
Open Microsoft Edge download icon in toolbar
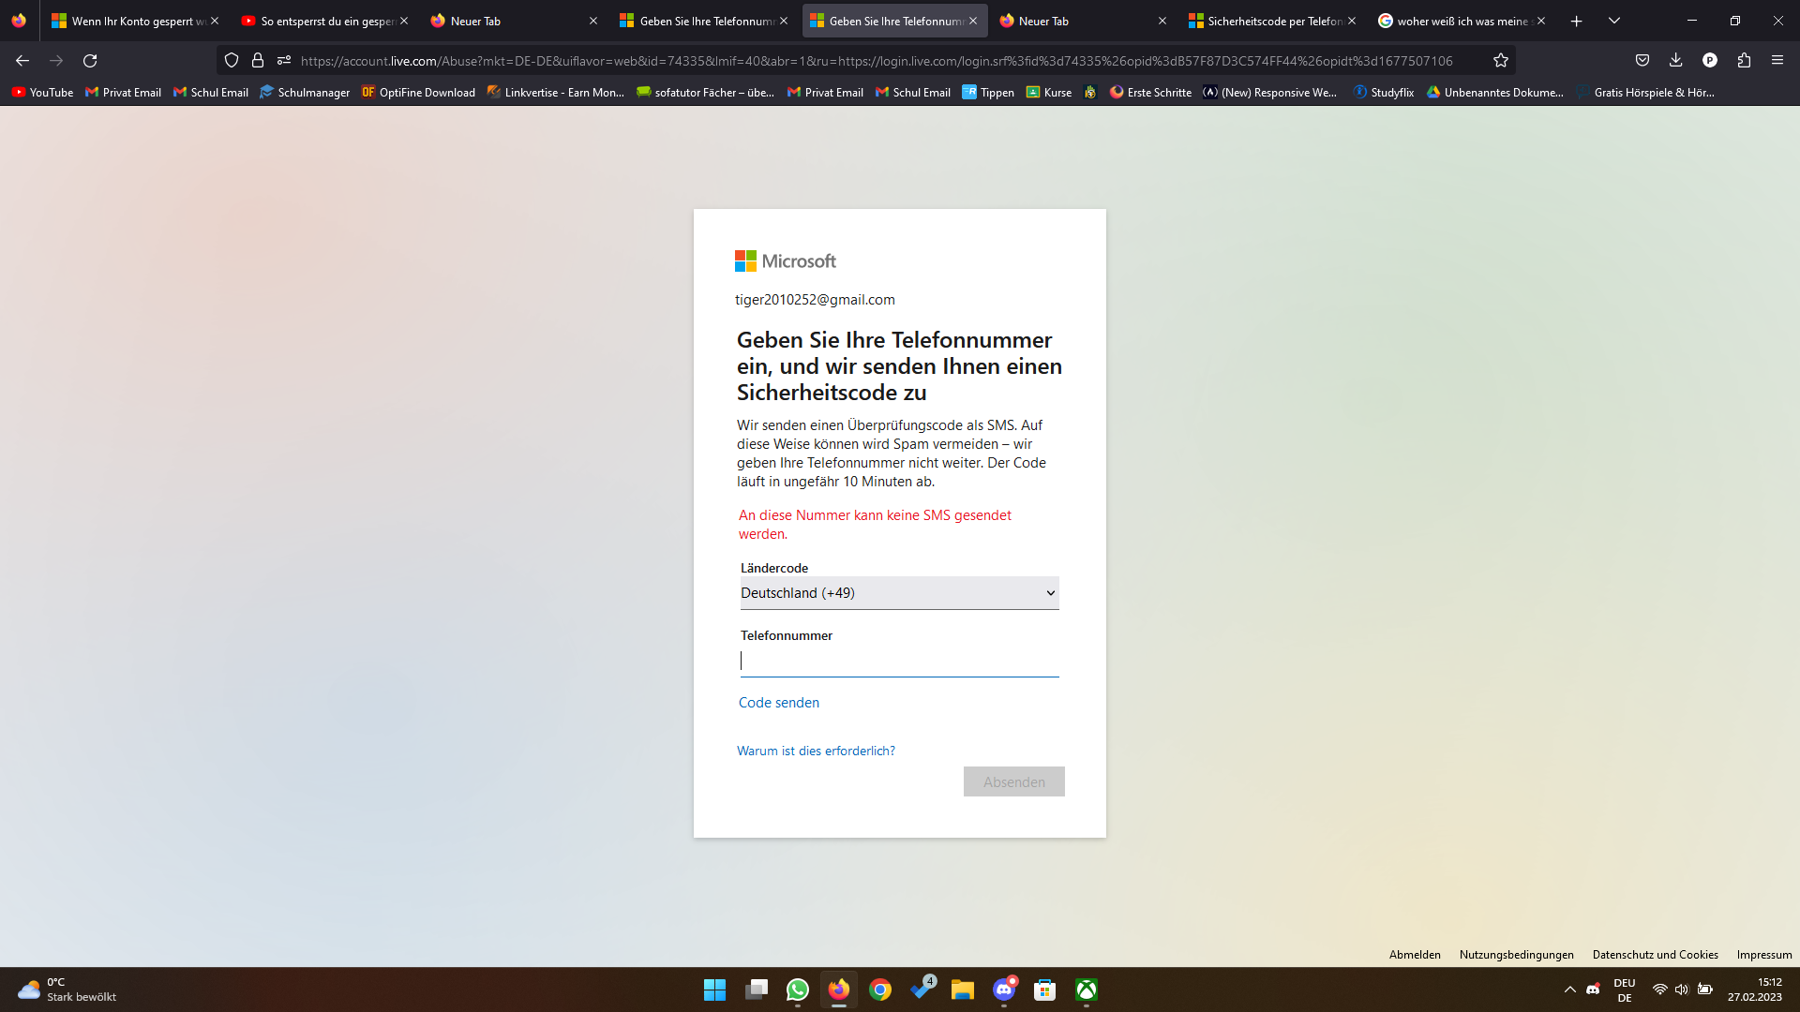(x=1674, y=59)
